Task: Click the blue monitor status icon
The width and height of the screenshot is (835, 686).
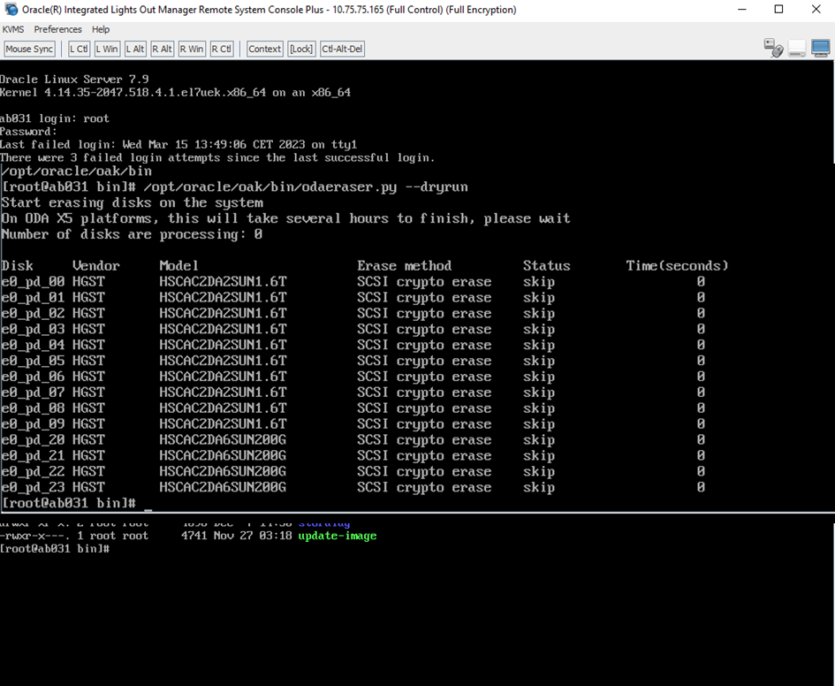Action: coord(820,49)
